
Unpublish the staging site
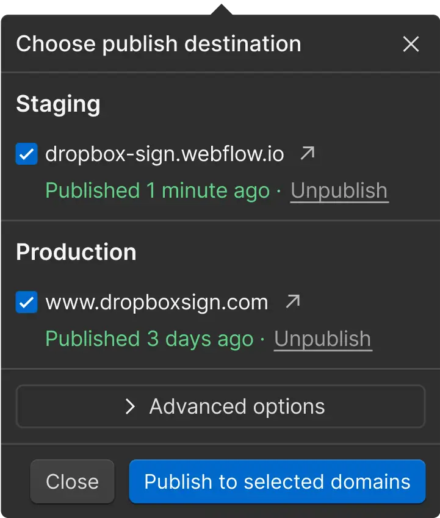339,191
